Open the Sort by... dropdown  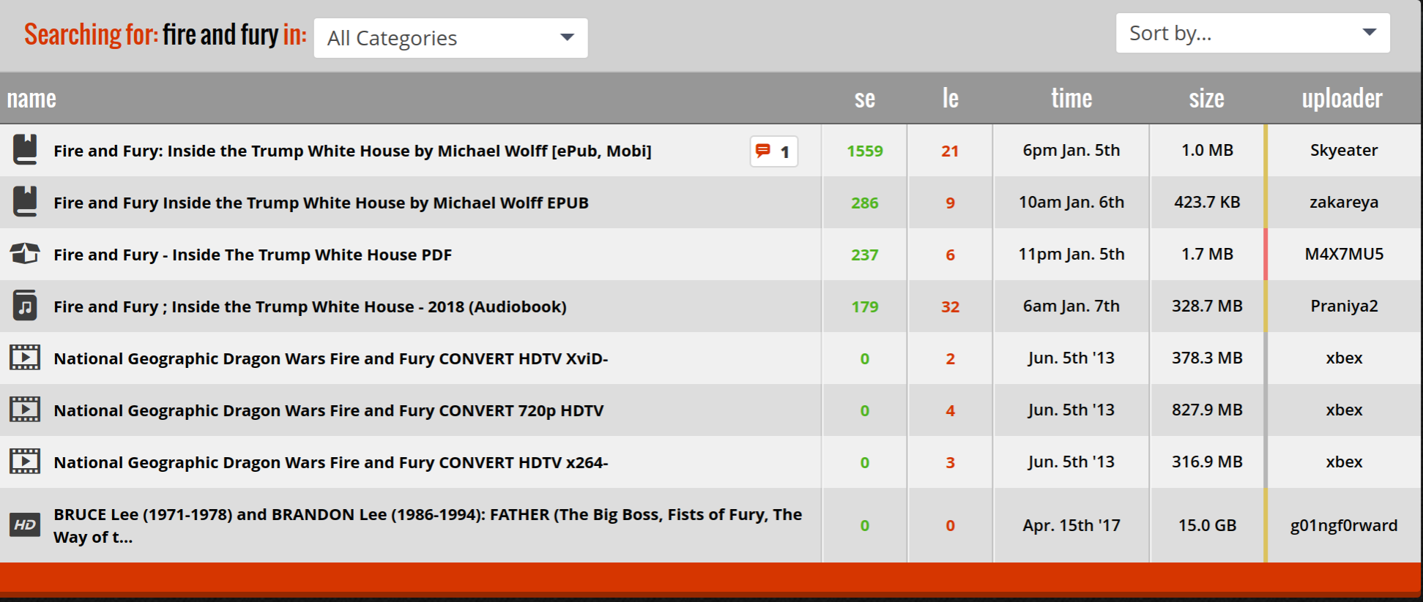pos(1252,33)
